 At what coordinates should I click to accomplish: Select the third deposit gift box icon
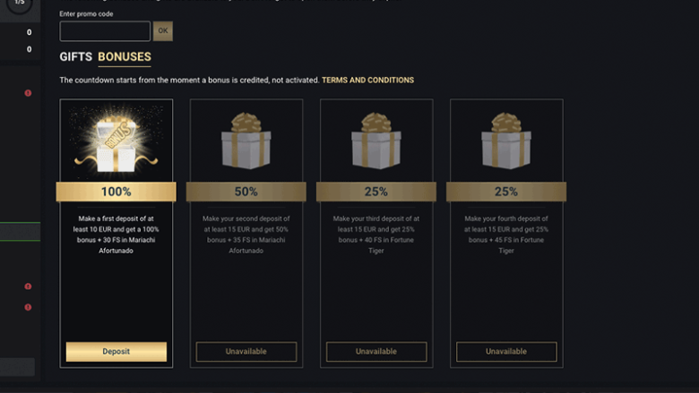click(376, 143)
